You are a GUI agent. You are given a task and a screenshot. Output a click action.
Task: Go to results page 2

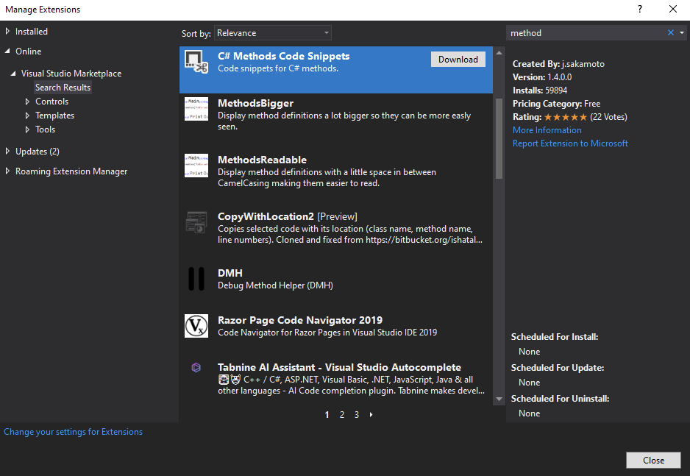point(342,414)
